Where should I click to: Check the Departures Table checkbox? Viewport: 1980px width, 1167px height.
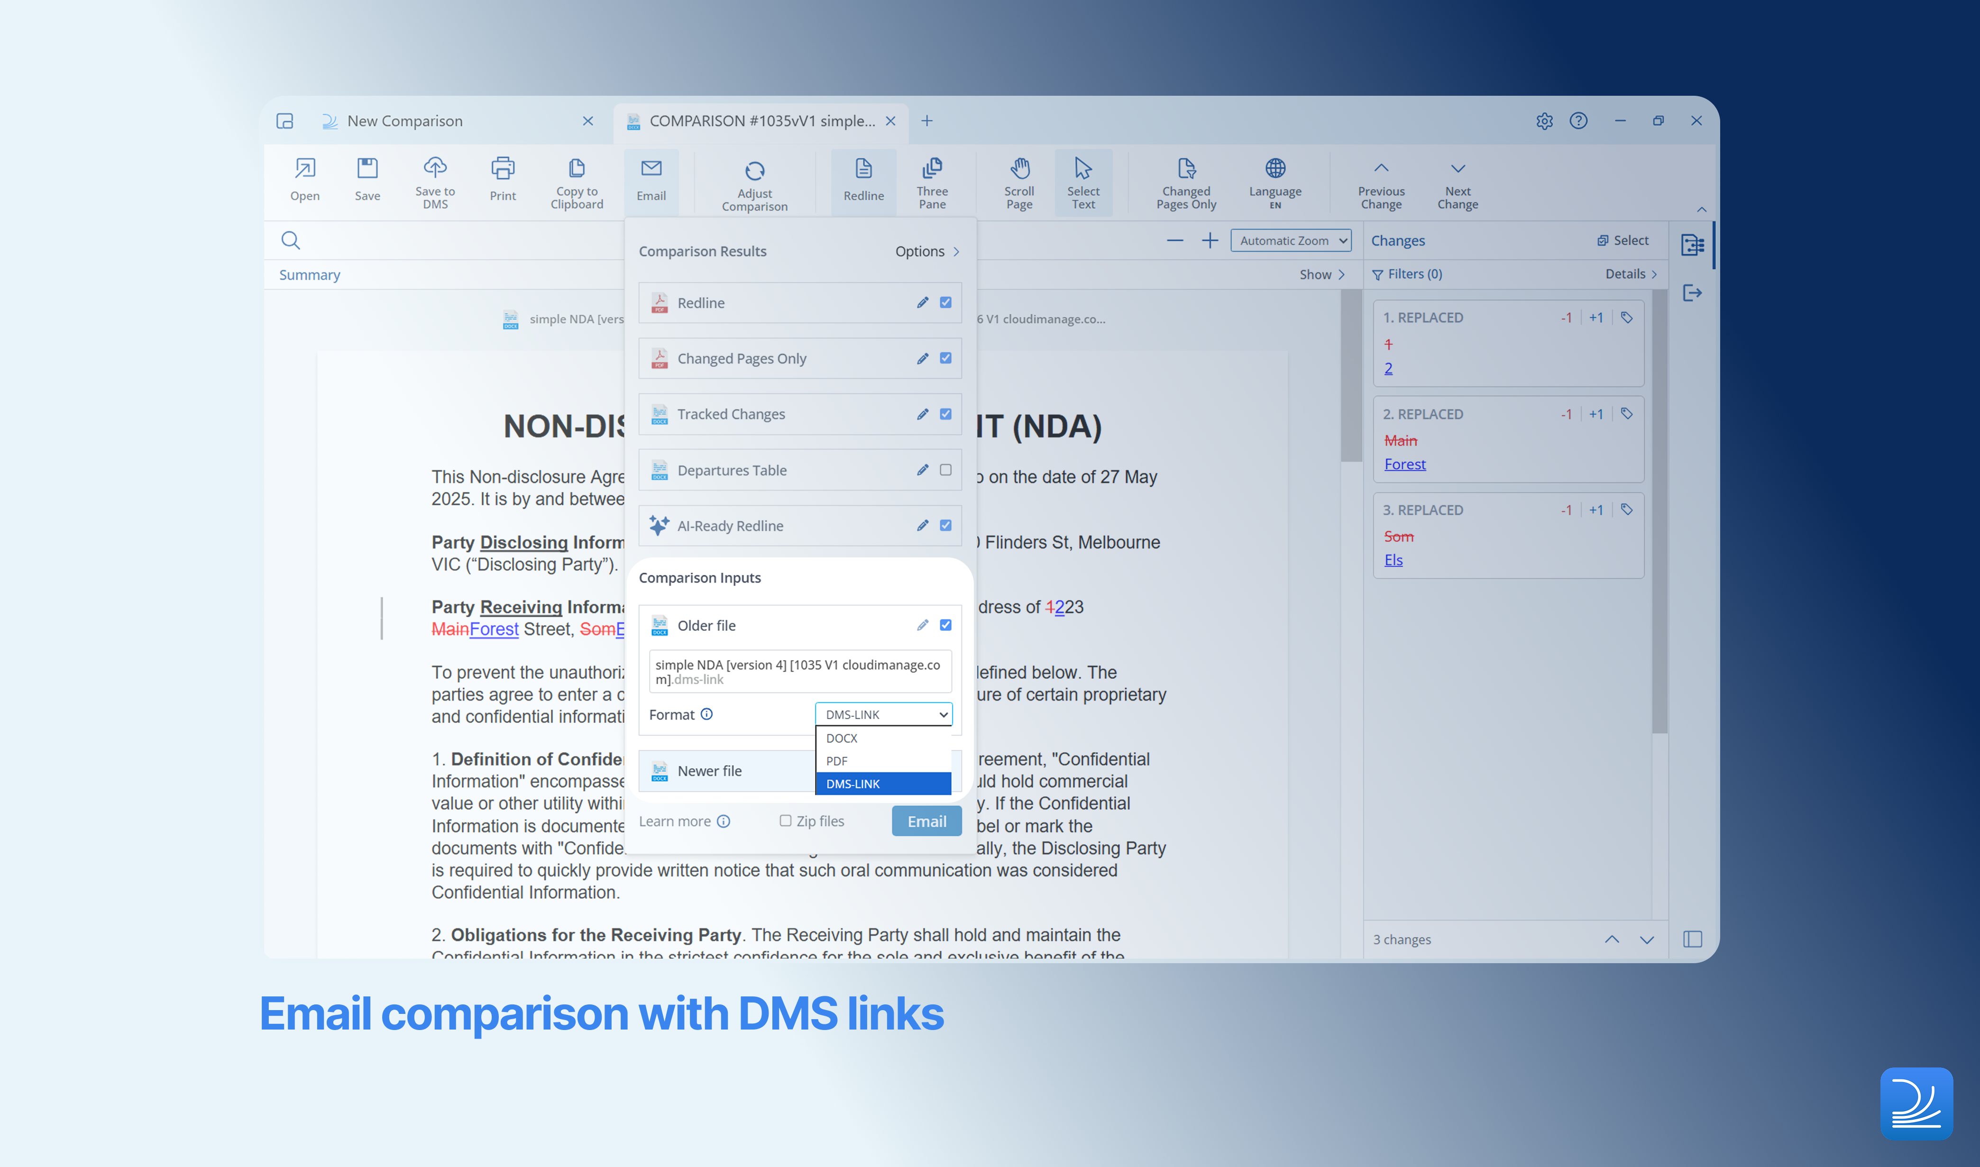click(x=945, y=470)
